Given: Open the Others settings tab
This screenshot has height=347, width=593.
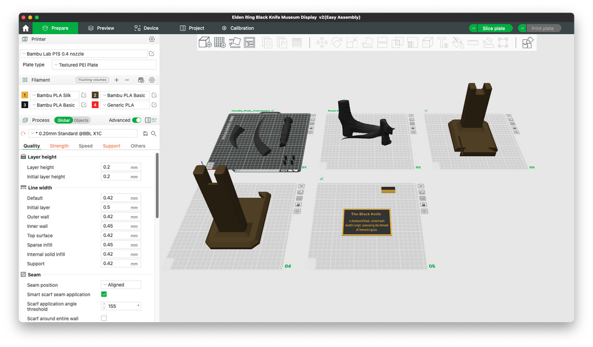Looking at the screenshot, I should pyautogui.click(x=138, y=146).
